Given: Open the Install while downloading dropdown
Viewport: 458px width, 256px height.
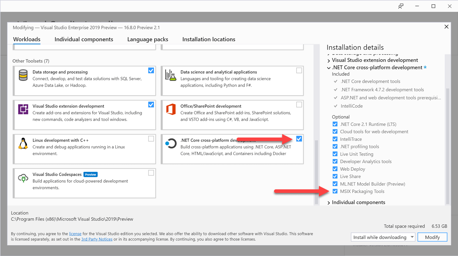Looking at the screenshot, I should coord(412,237).
